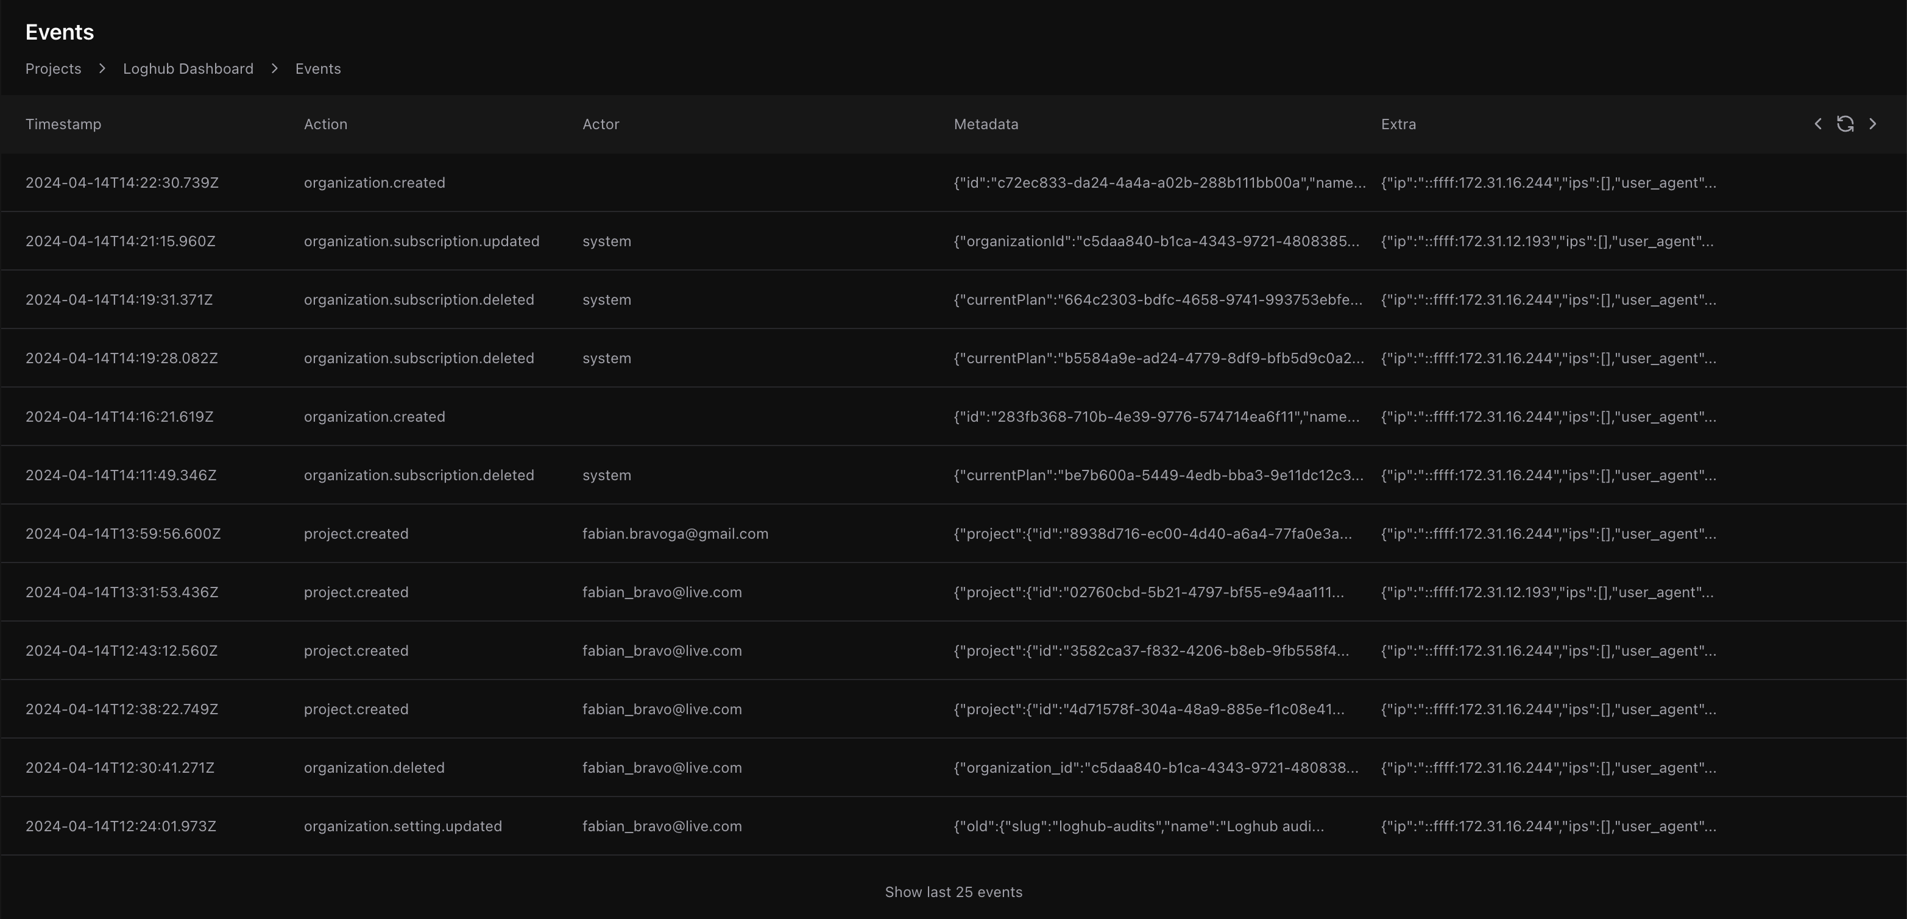Click the Events breadcrumb item
The height and width of the screenshot is (919, 1907).
tap(317, 69)
